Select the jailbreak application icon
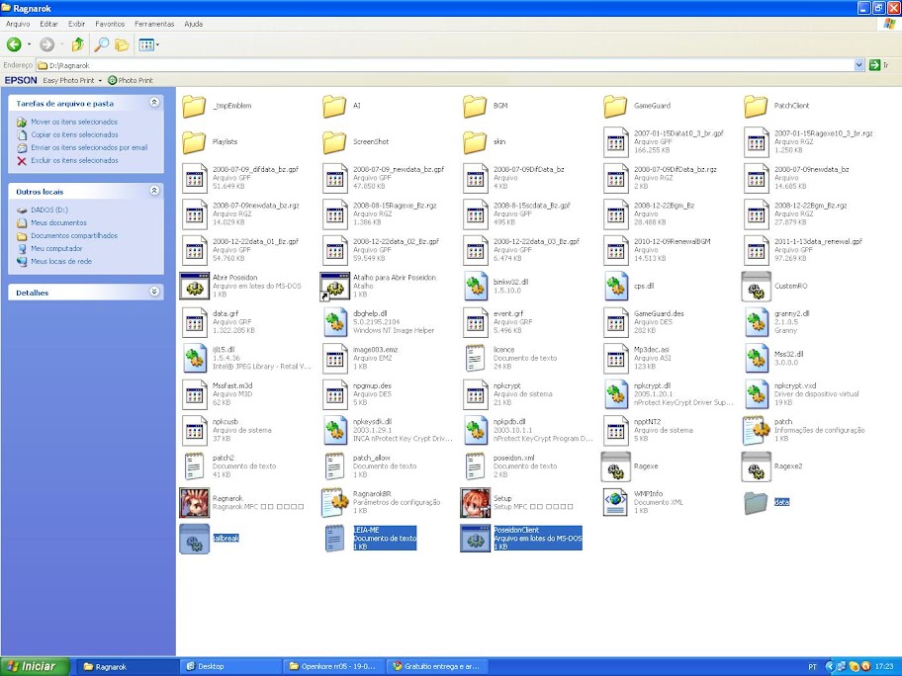 click(195, 539)
